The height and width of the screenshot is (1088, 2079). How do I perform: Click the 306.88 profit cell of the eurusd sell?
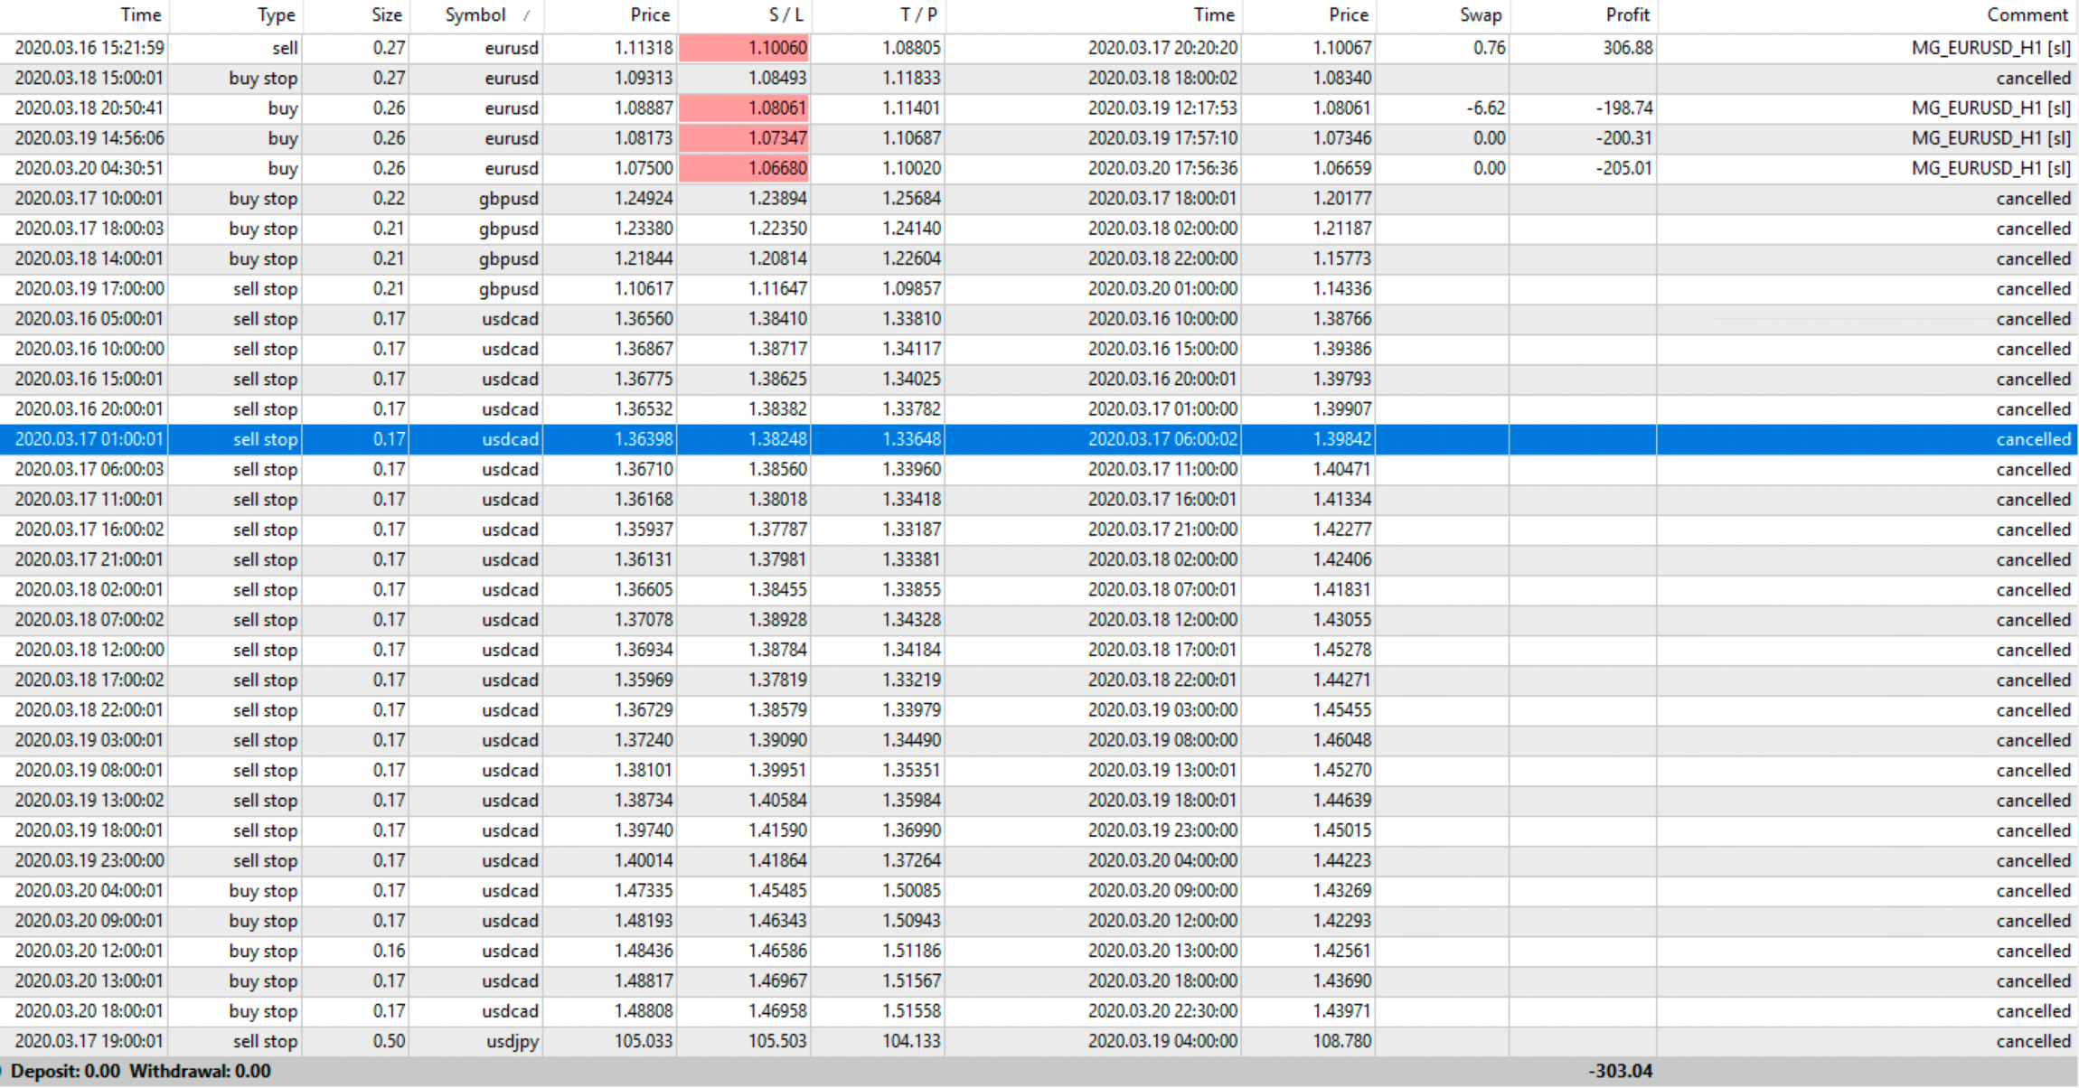(1626, 48)
